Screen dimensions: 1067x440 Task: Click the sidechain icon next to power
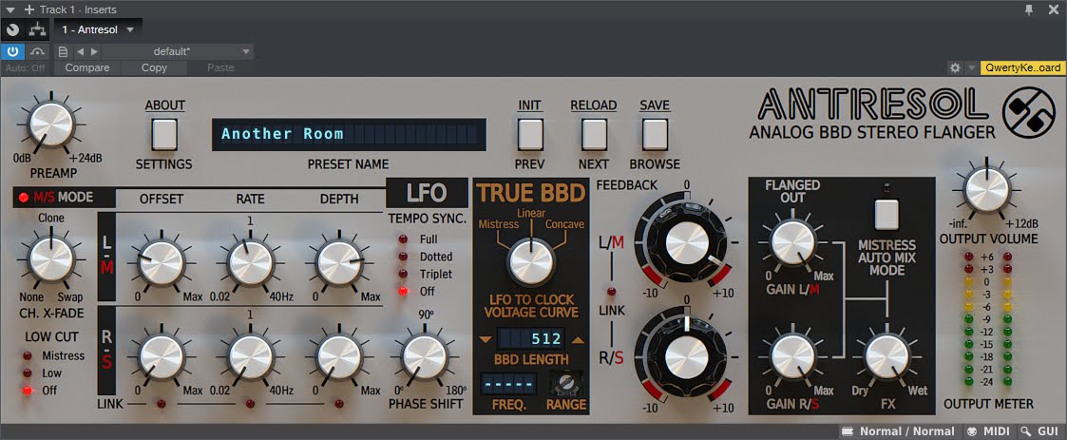coord(37,51)
